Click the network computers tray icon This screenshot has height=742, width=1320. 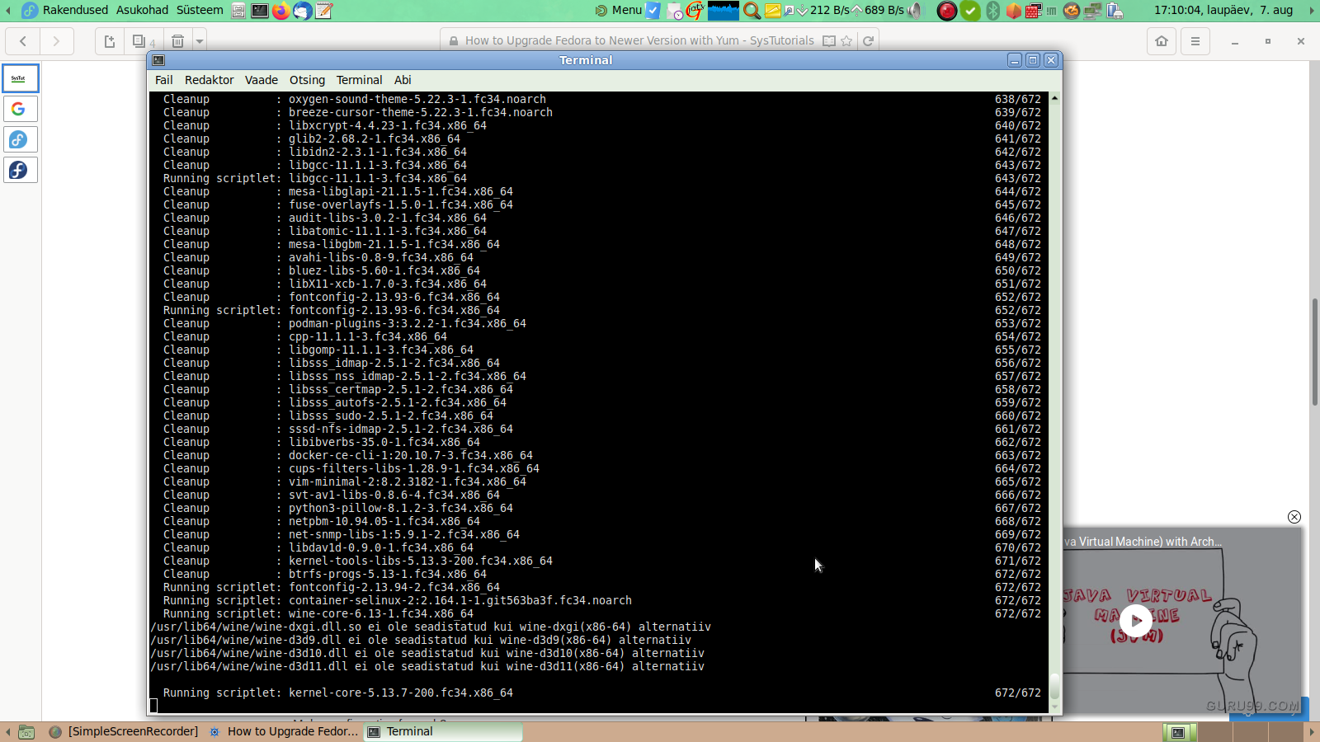click(x=1093, y=11)
